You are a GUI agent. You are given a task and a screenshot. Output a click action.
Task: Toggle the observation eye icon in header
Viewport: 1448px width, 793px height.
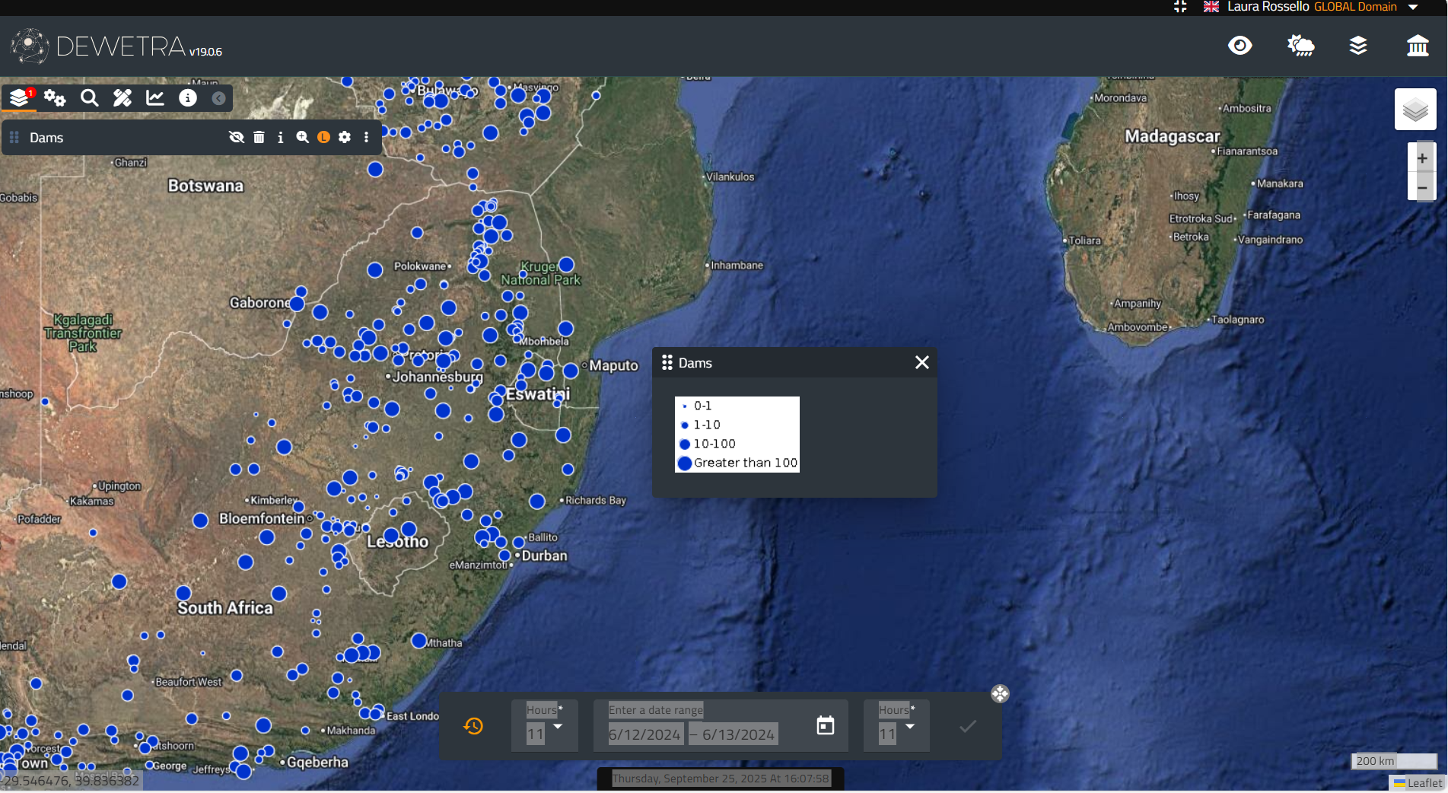point(1240,46)
